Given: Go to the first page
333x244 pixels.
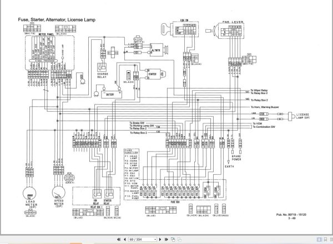Looking at the screenshot, I should [x=119, y=240].
